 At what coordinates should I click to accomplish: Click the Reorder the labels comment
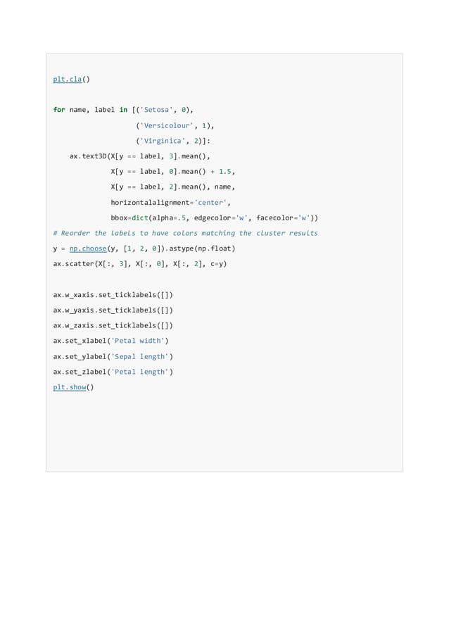pyautogui.click(x=185, y=233)
